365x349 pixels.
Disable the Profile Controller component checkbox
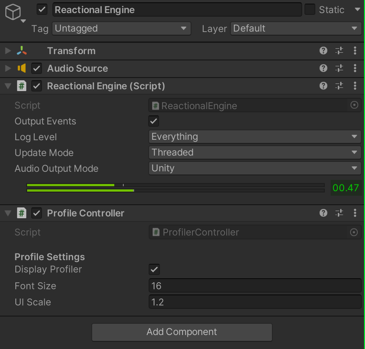37,213
